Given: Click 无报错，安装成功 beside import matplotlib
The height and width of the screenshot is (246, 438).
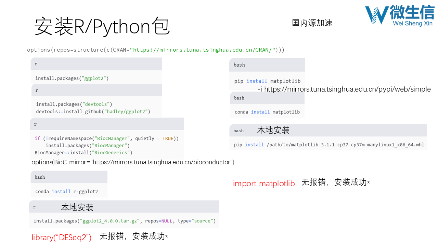Looking at the screenshot, I should click(x=335, y=182).
